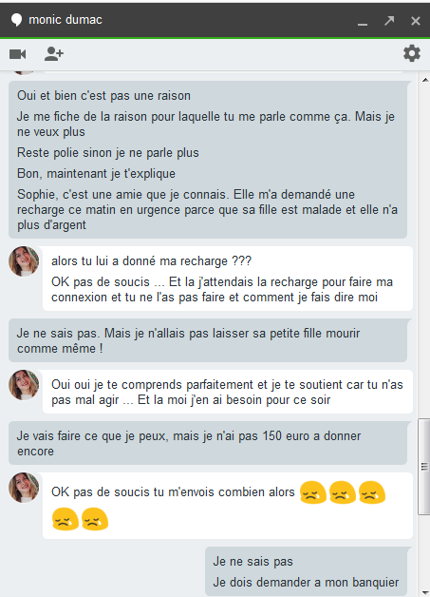Click the scrollbar thumb handle
The image size is (430, 597).
click(x=424, y=467)
